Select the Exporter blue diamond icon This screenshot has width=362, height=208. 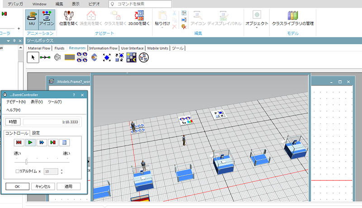[x=107, y=57]
